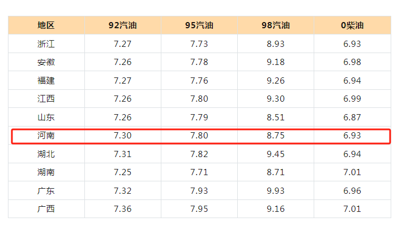Select the 安徽 region cell
Image resolution: width=402 pixels, height=226 pixels.
point(46,62)
